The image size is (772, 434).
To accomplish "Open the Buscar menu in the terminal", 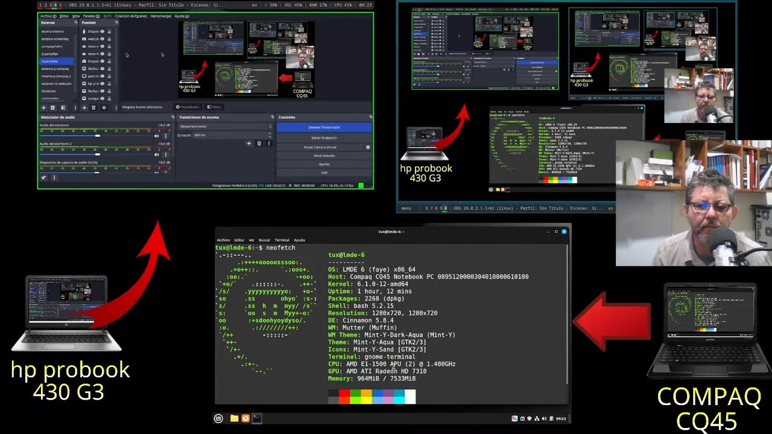I will pos(264,240).
